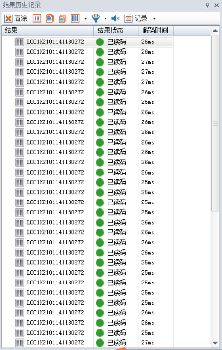Expand dropdown arrow beside columns icon
The width and height of the screenshot is (222, 350).
pyautogui.click(x=85, y=19)
